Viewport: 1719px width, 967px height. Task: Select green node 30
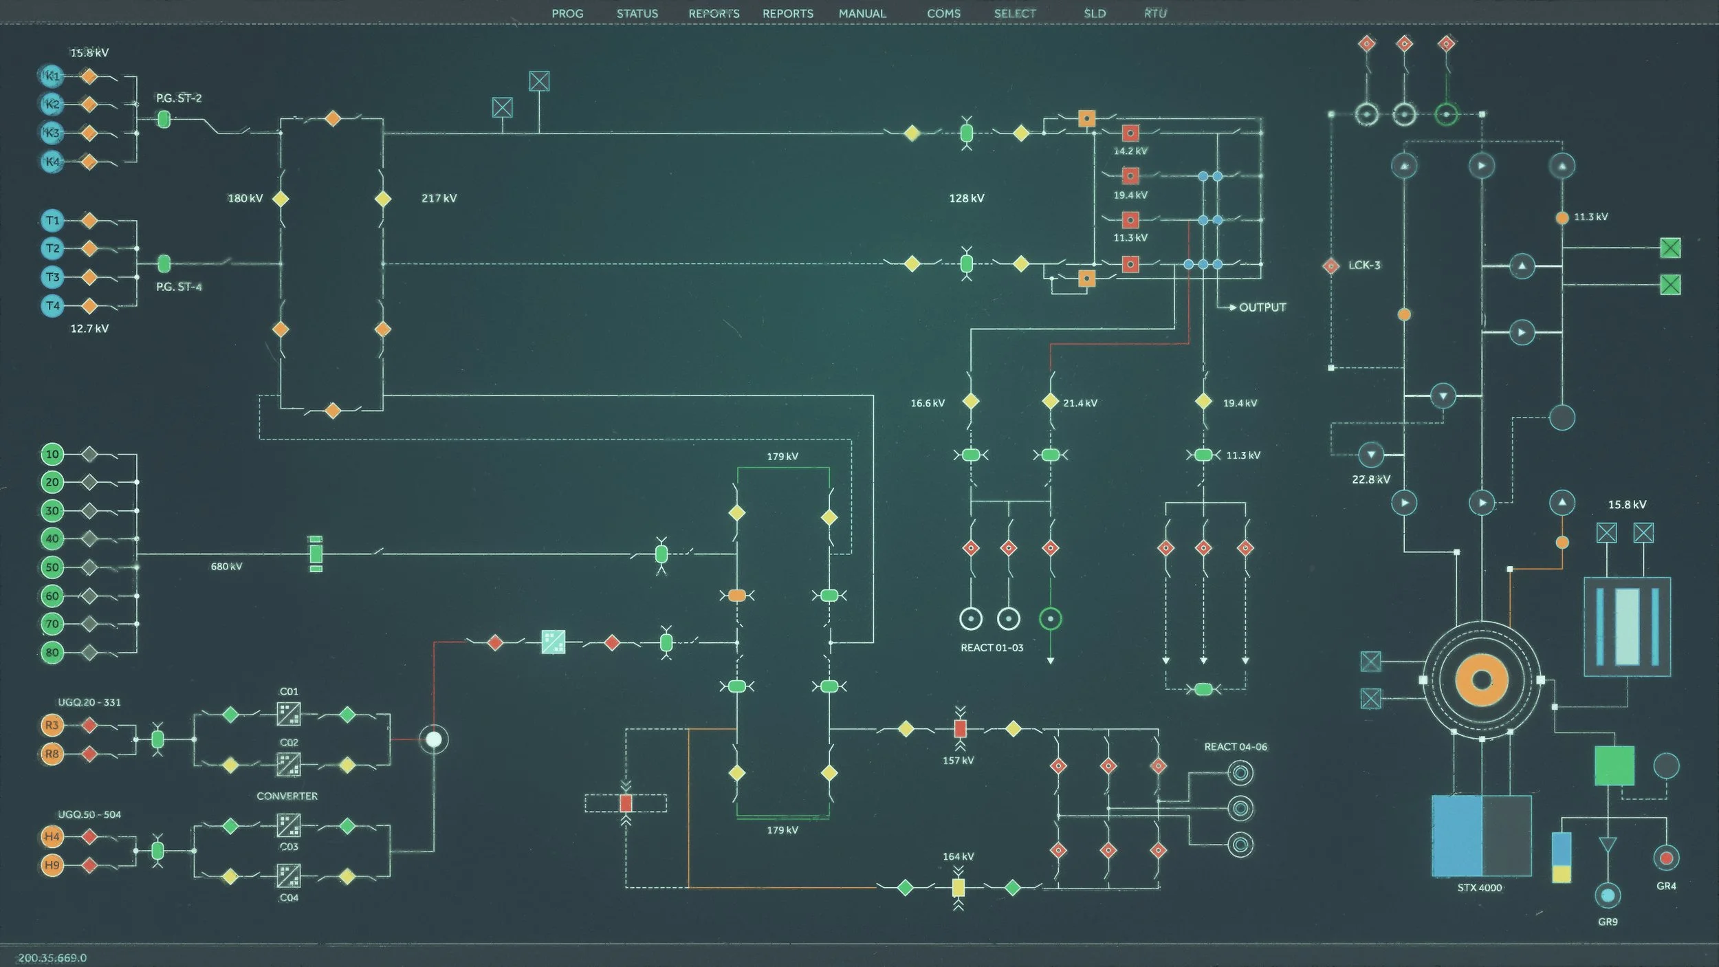(52, 510)
